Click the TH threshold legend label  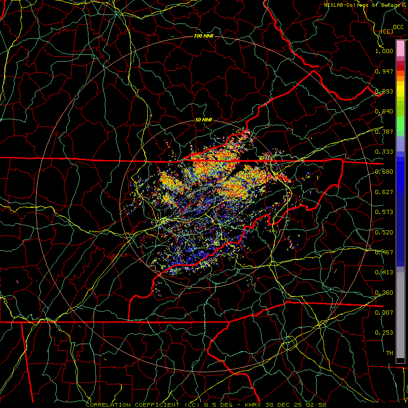(389, 353)
